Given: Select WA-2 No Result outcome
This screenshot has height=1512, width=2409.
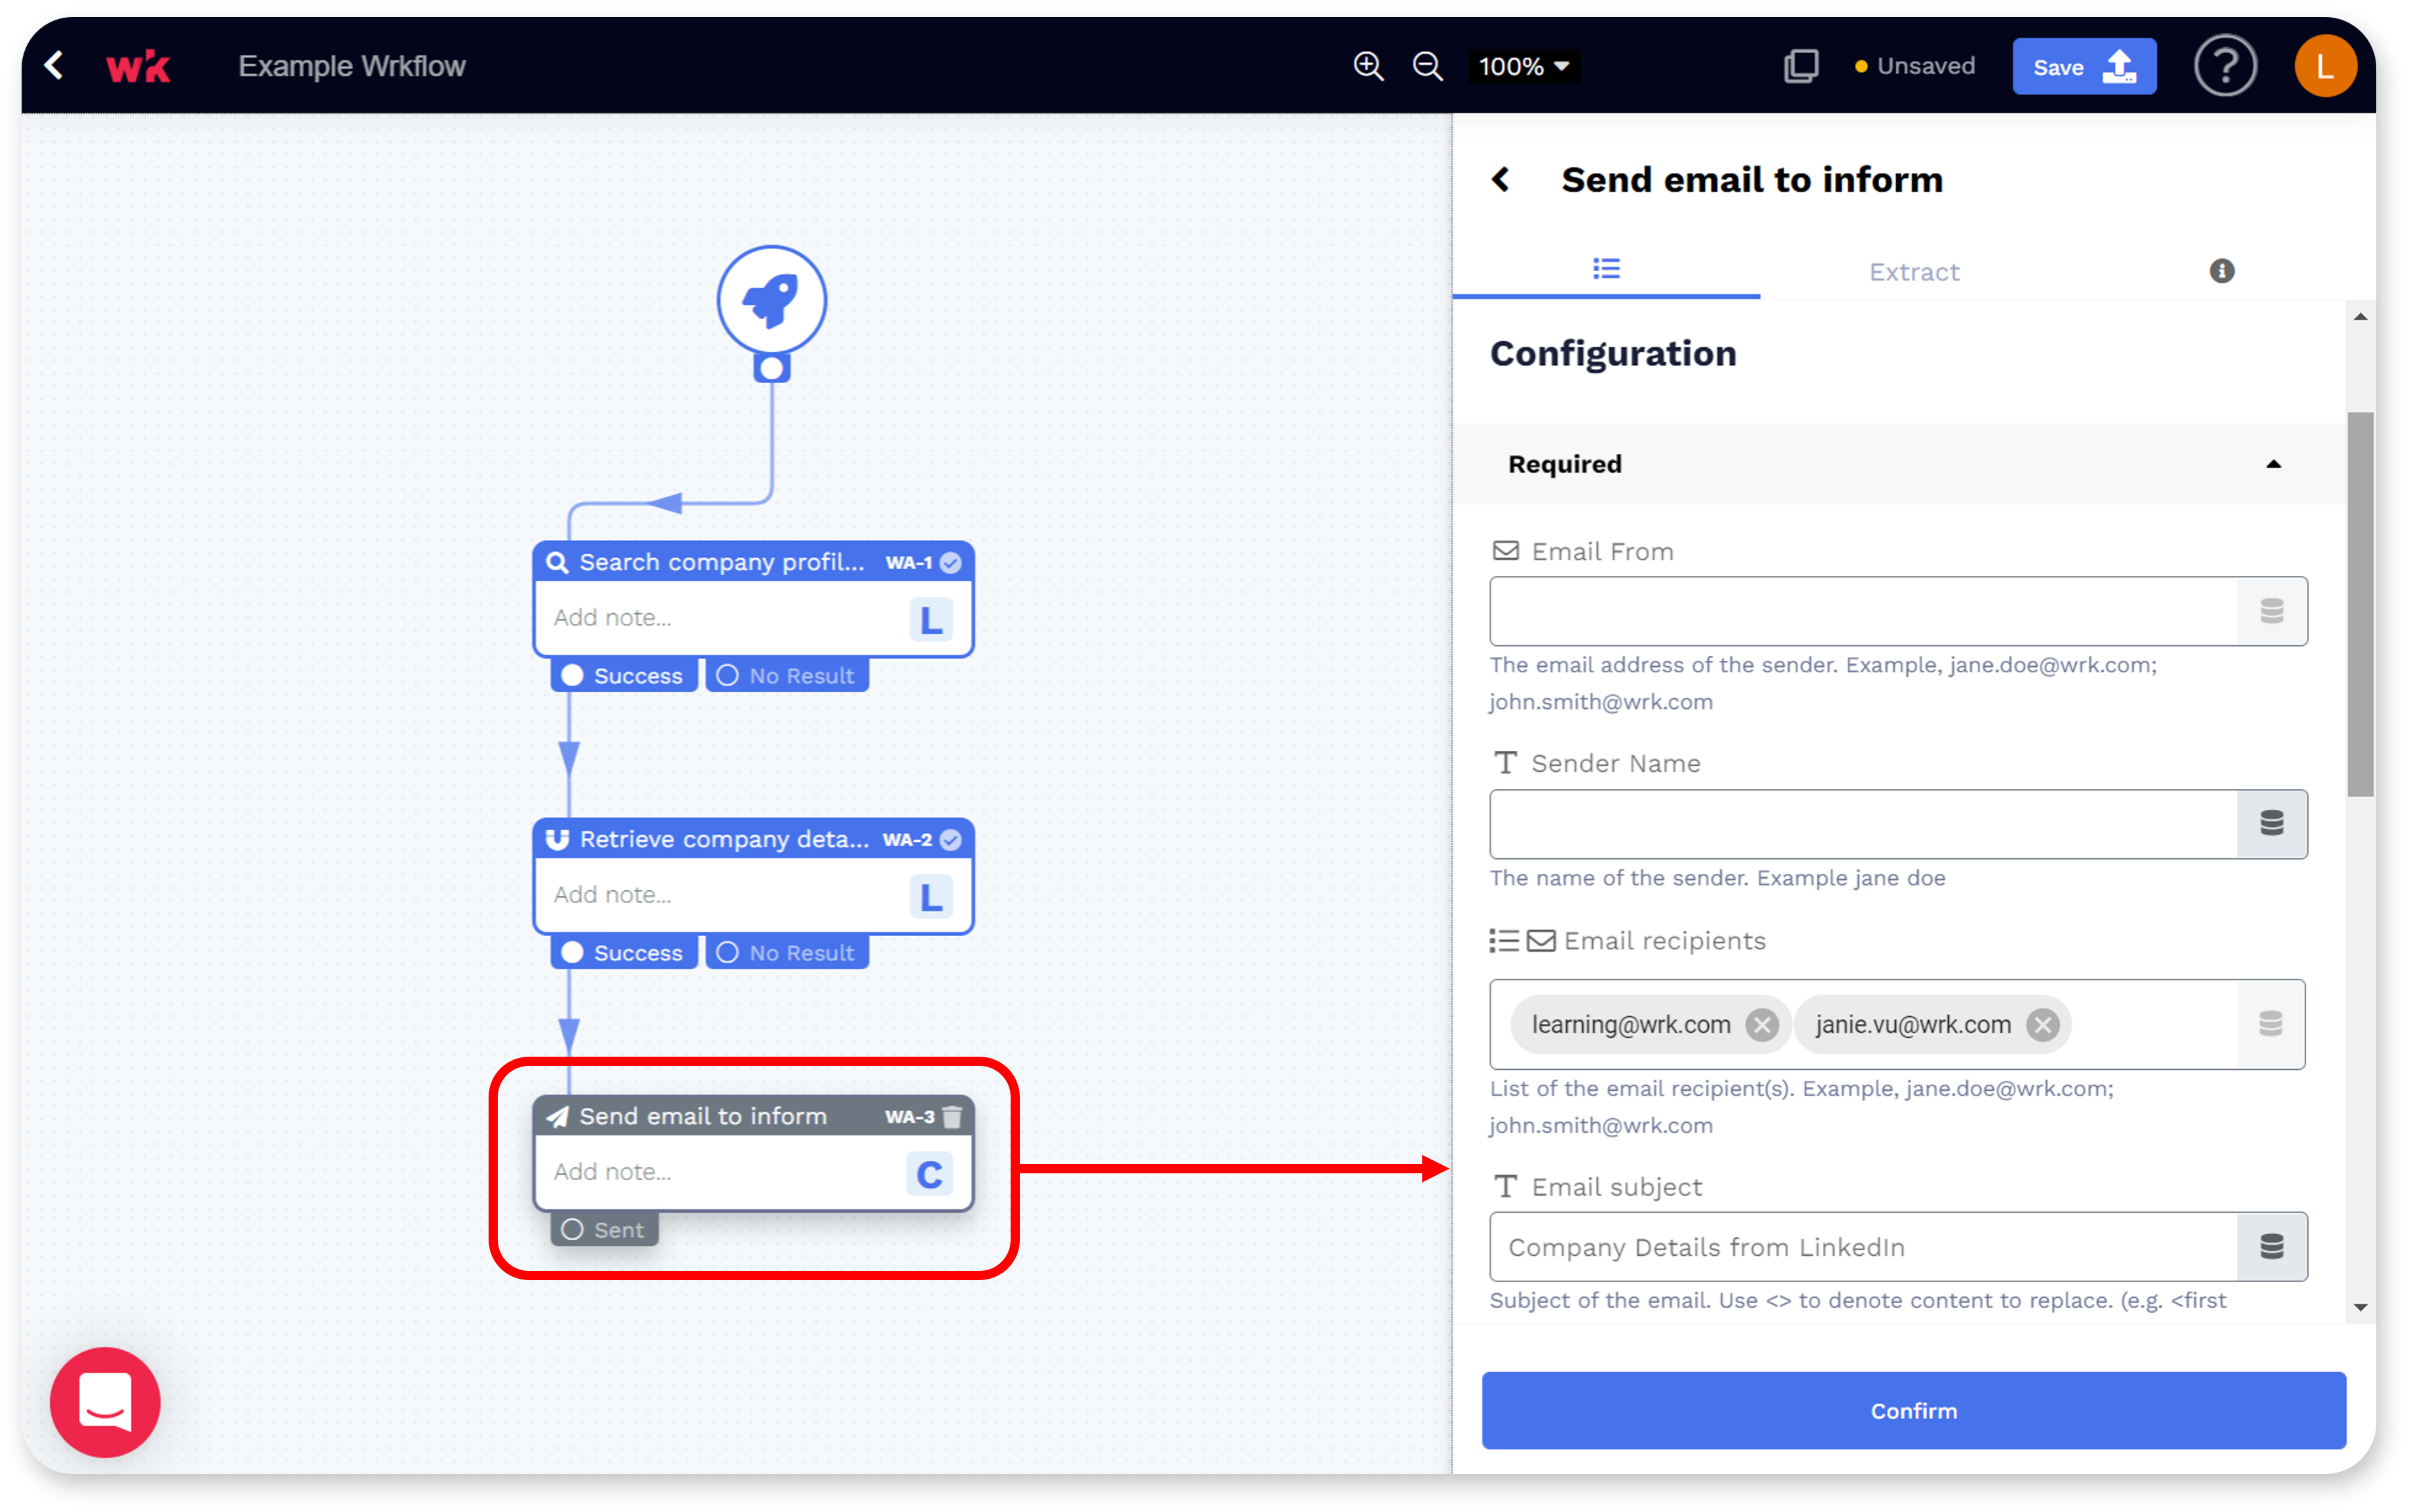Looking at the screenshot, I should (x=788, y=952).
